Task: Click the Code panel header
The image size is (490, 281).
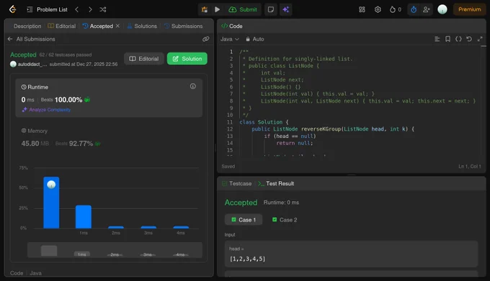Action: 232,26
